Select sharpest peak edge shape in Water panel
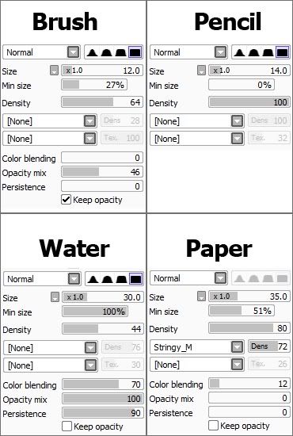The image size is (293, 436). point(93,279)
